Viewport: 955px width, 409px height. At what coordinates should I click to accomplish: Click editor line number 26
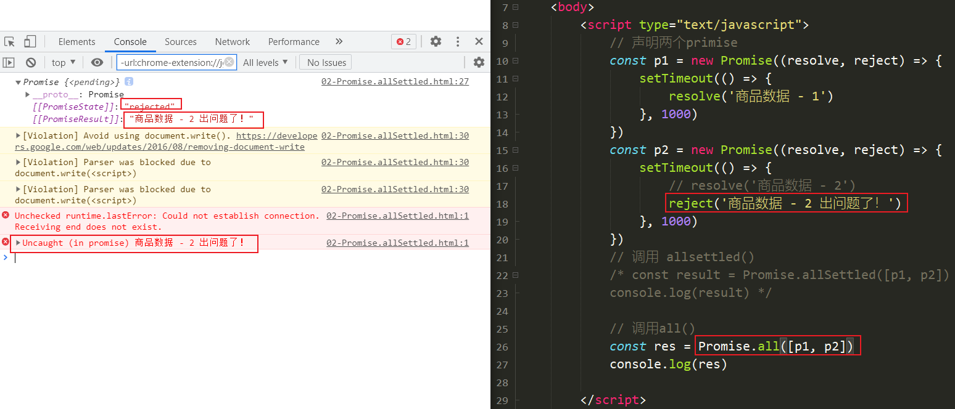pos(502,347)
